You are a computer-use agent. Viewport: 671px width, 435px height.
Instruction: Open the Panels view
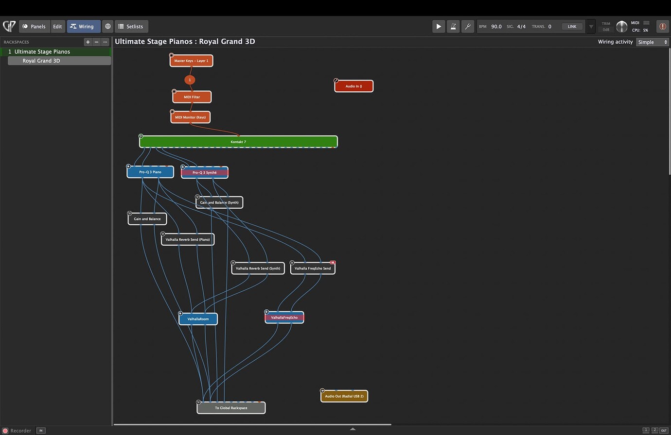[34, 26]
